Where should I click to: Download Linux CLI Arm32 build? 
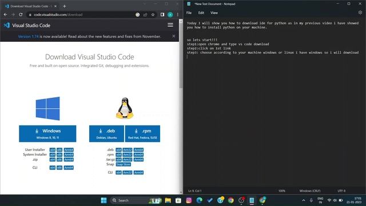point(128,172)
